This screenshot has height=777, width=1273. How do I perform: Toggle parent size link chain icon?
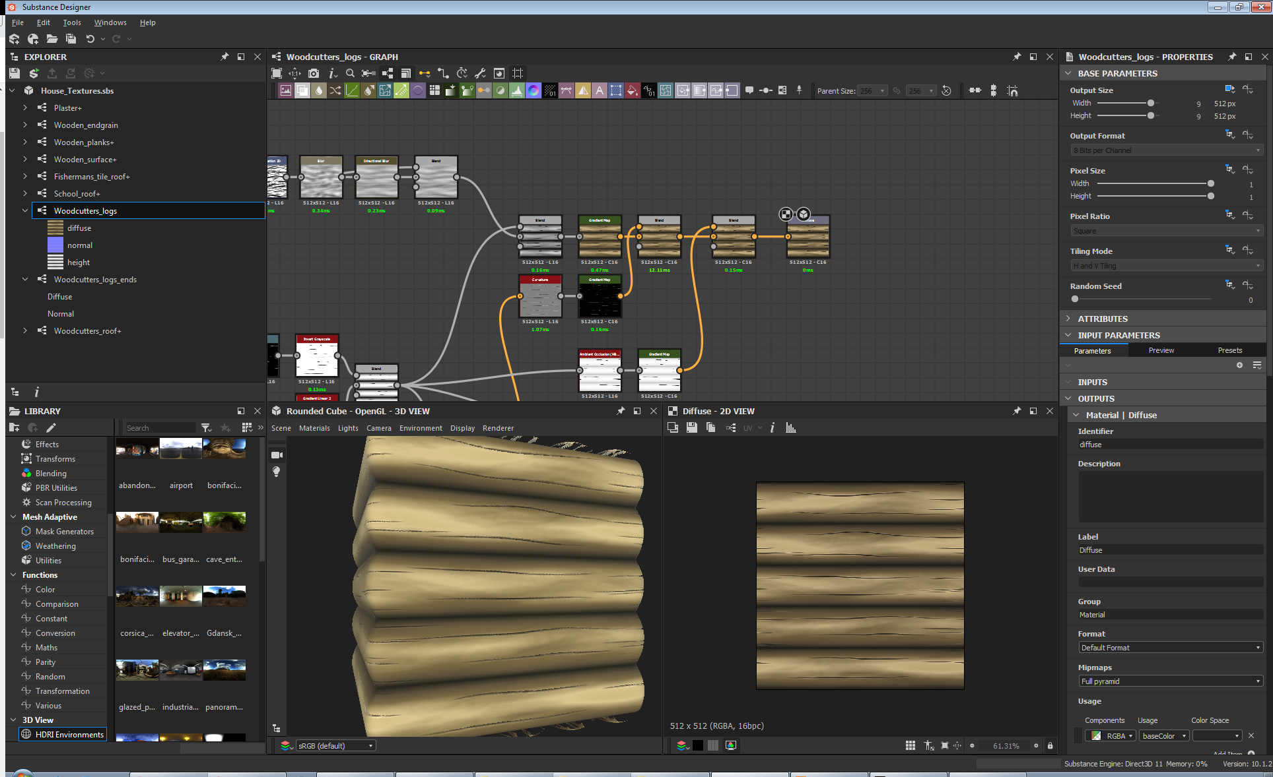[x=897, y=90]
